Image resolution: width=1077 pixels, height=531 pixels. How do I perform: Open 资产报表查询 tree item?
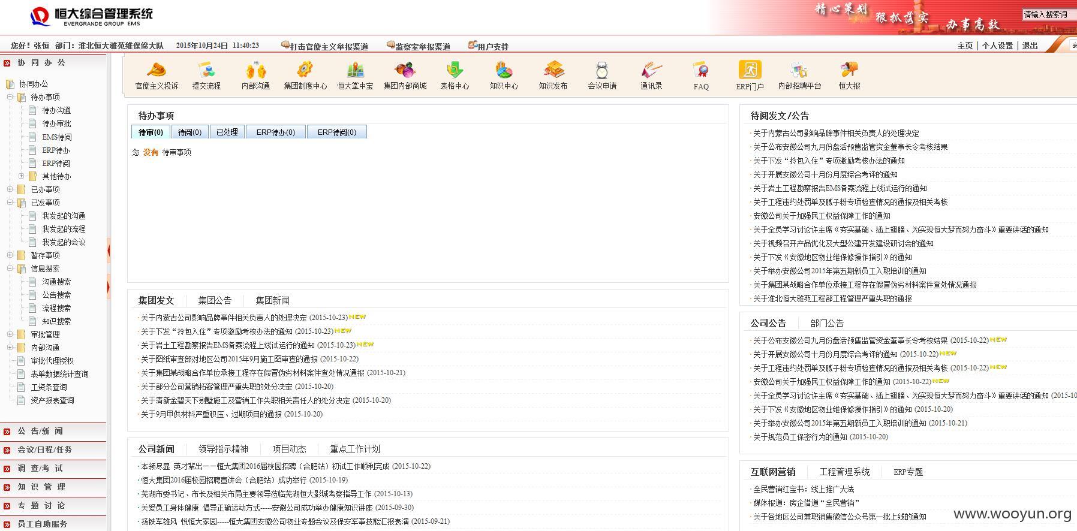53,400
